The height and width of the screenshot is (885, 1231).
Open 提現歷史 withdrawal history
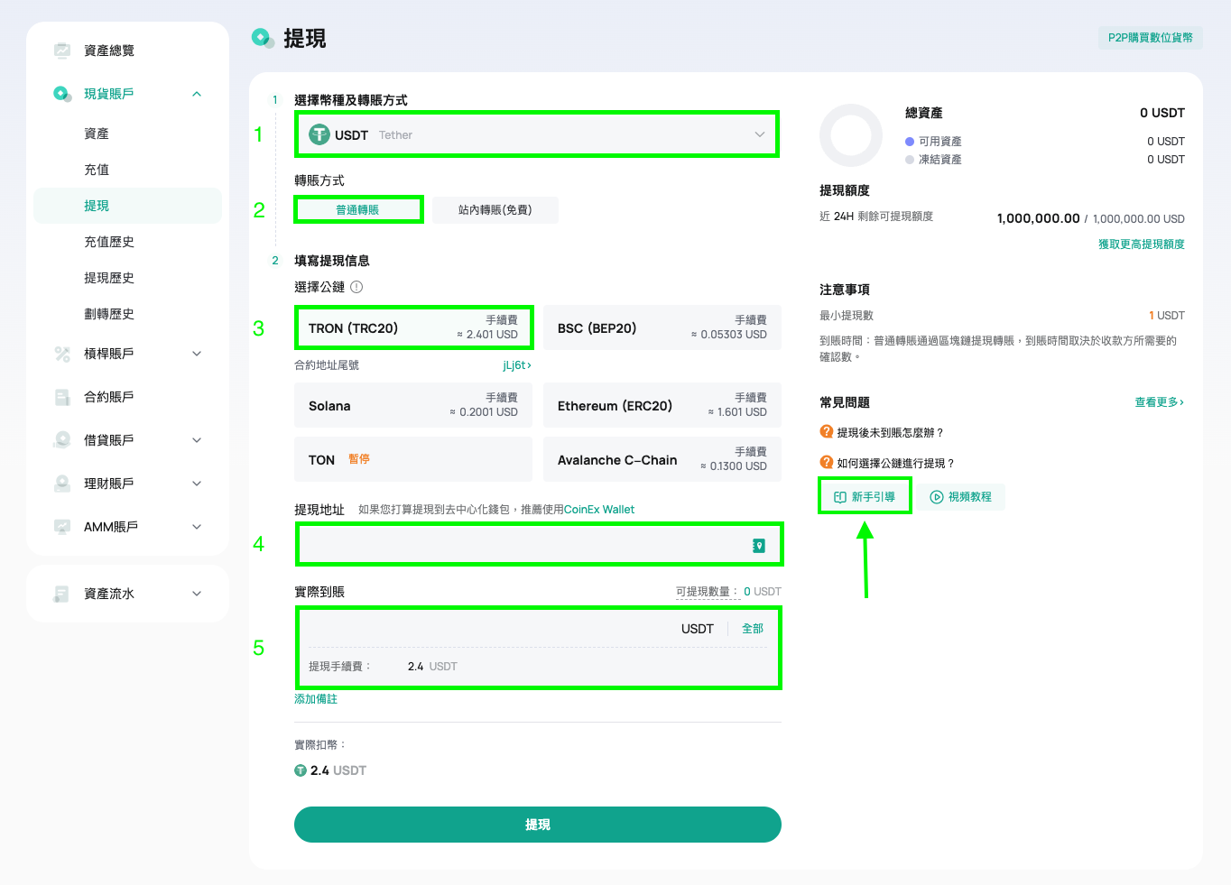pos(109,278)
